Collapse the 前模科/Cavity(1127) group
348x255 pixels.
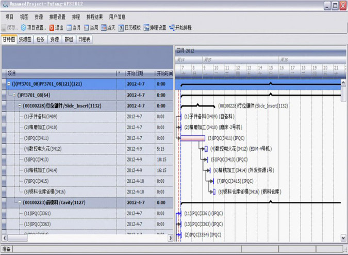tap(20, 202)
